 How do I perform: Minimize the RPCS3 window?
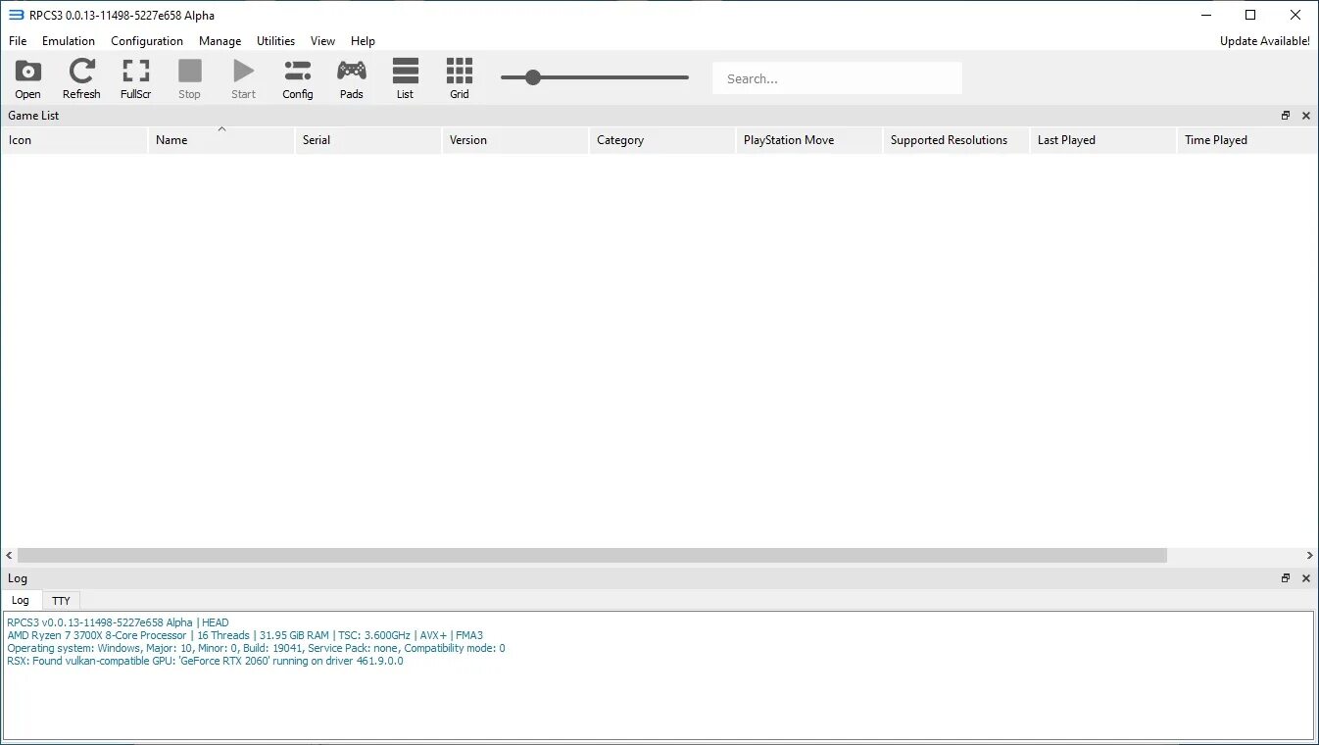click(1205, 15)
